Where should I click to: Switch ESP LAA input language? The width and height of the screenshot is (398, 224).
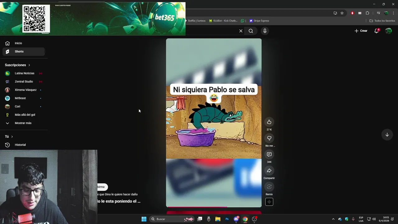click(x=361, y=219)
